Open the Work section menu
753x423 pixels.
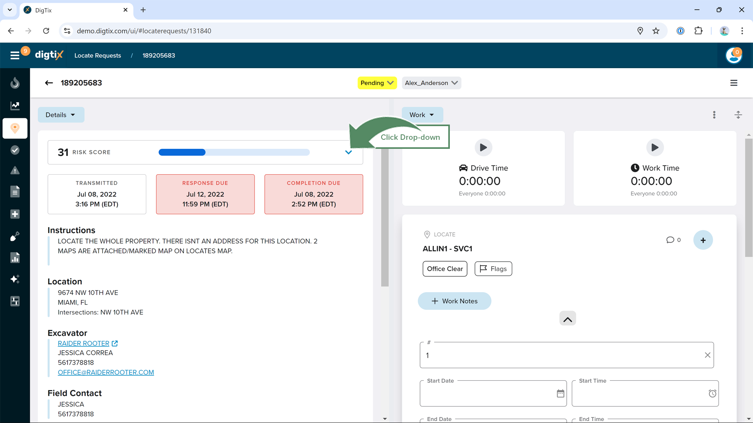(x=422, y=115)
